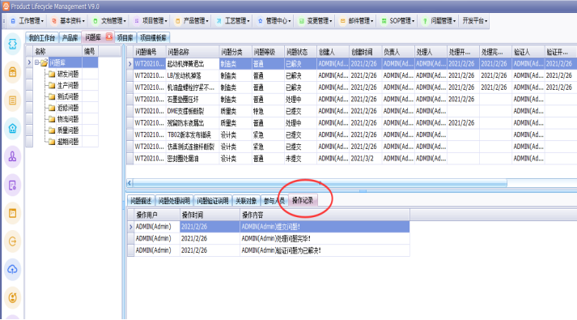The image size is (577, 320).
Task: Select the DME支撑板断裂 issue row
Action: [x=351, y=111]
